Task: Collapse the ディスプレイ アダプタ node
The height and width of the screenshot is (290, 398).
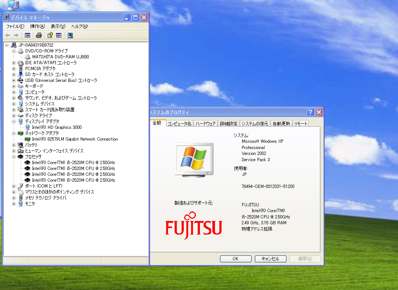Action: (x=14, y=122)
